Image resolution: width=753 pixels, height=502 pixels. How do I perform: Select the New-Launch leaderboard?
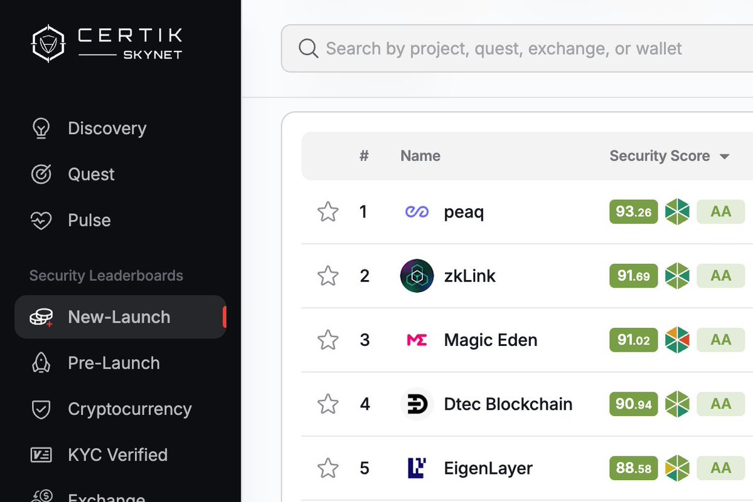point(120,317)
